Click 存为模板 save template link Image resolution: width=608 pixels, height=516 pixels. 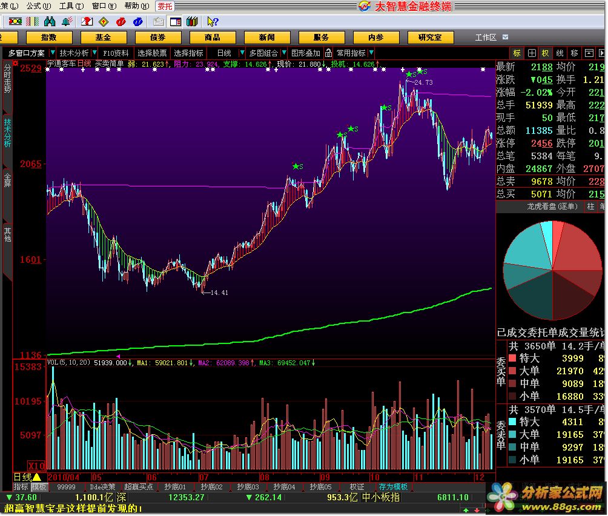[393, 487]
